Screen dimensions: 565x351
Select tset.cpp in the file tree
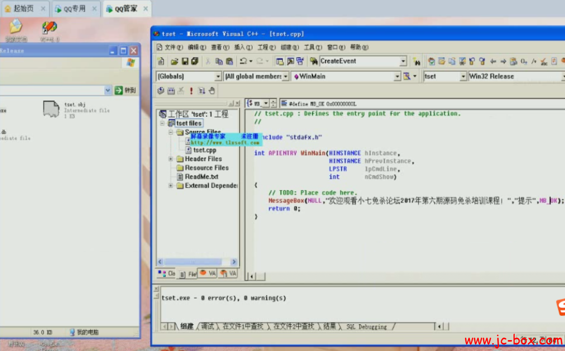click(205, 150)
